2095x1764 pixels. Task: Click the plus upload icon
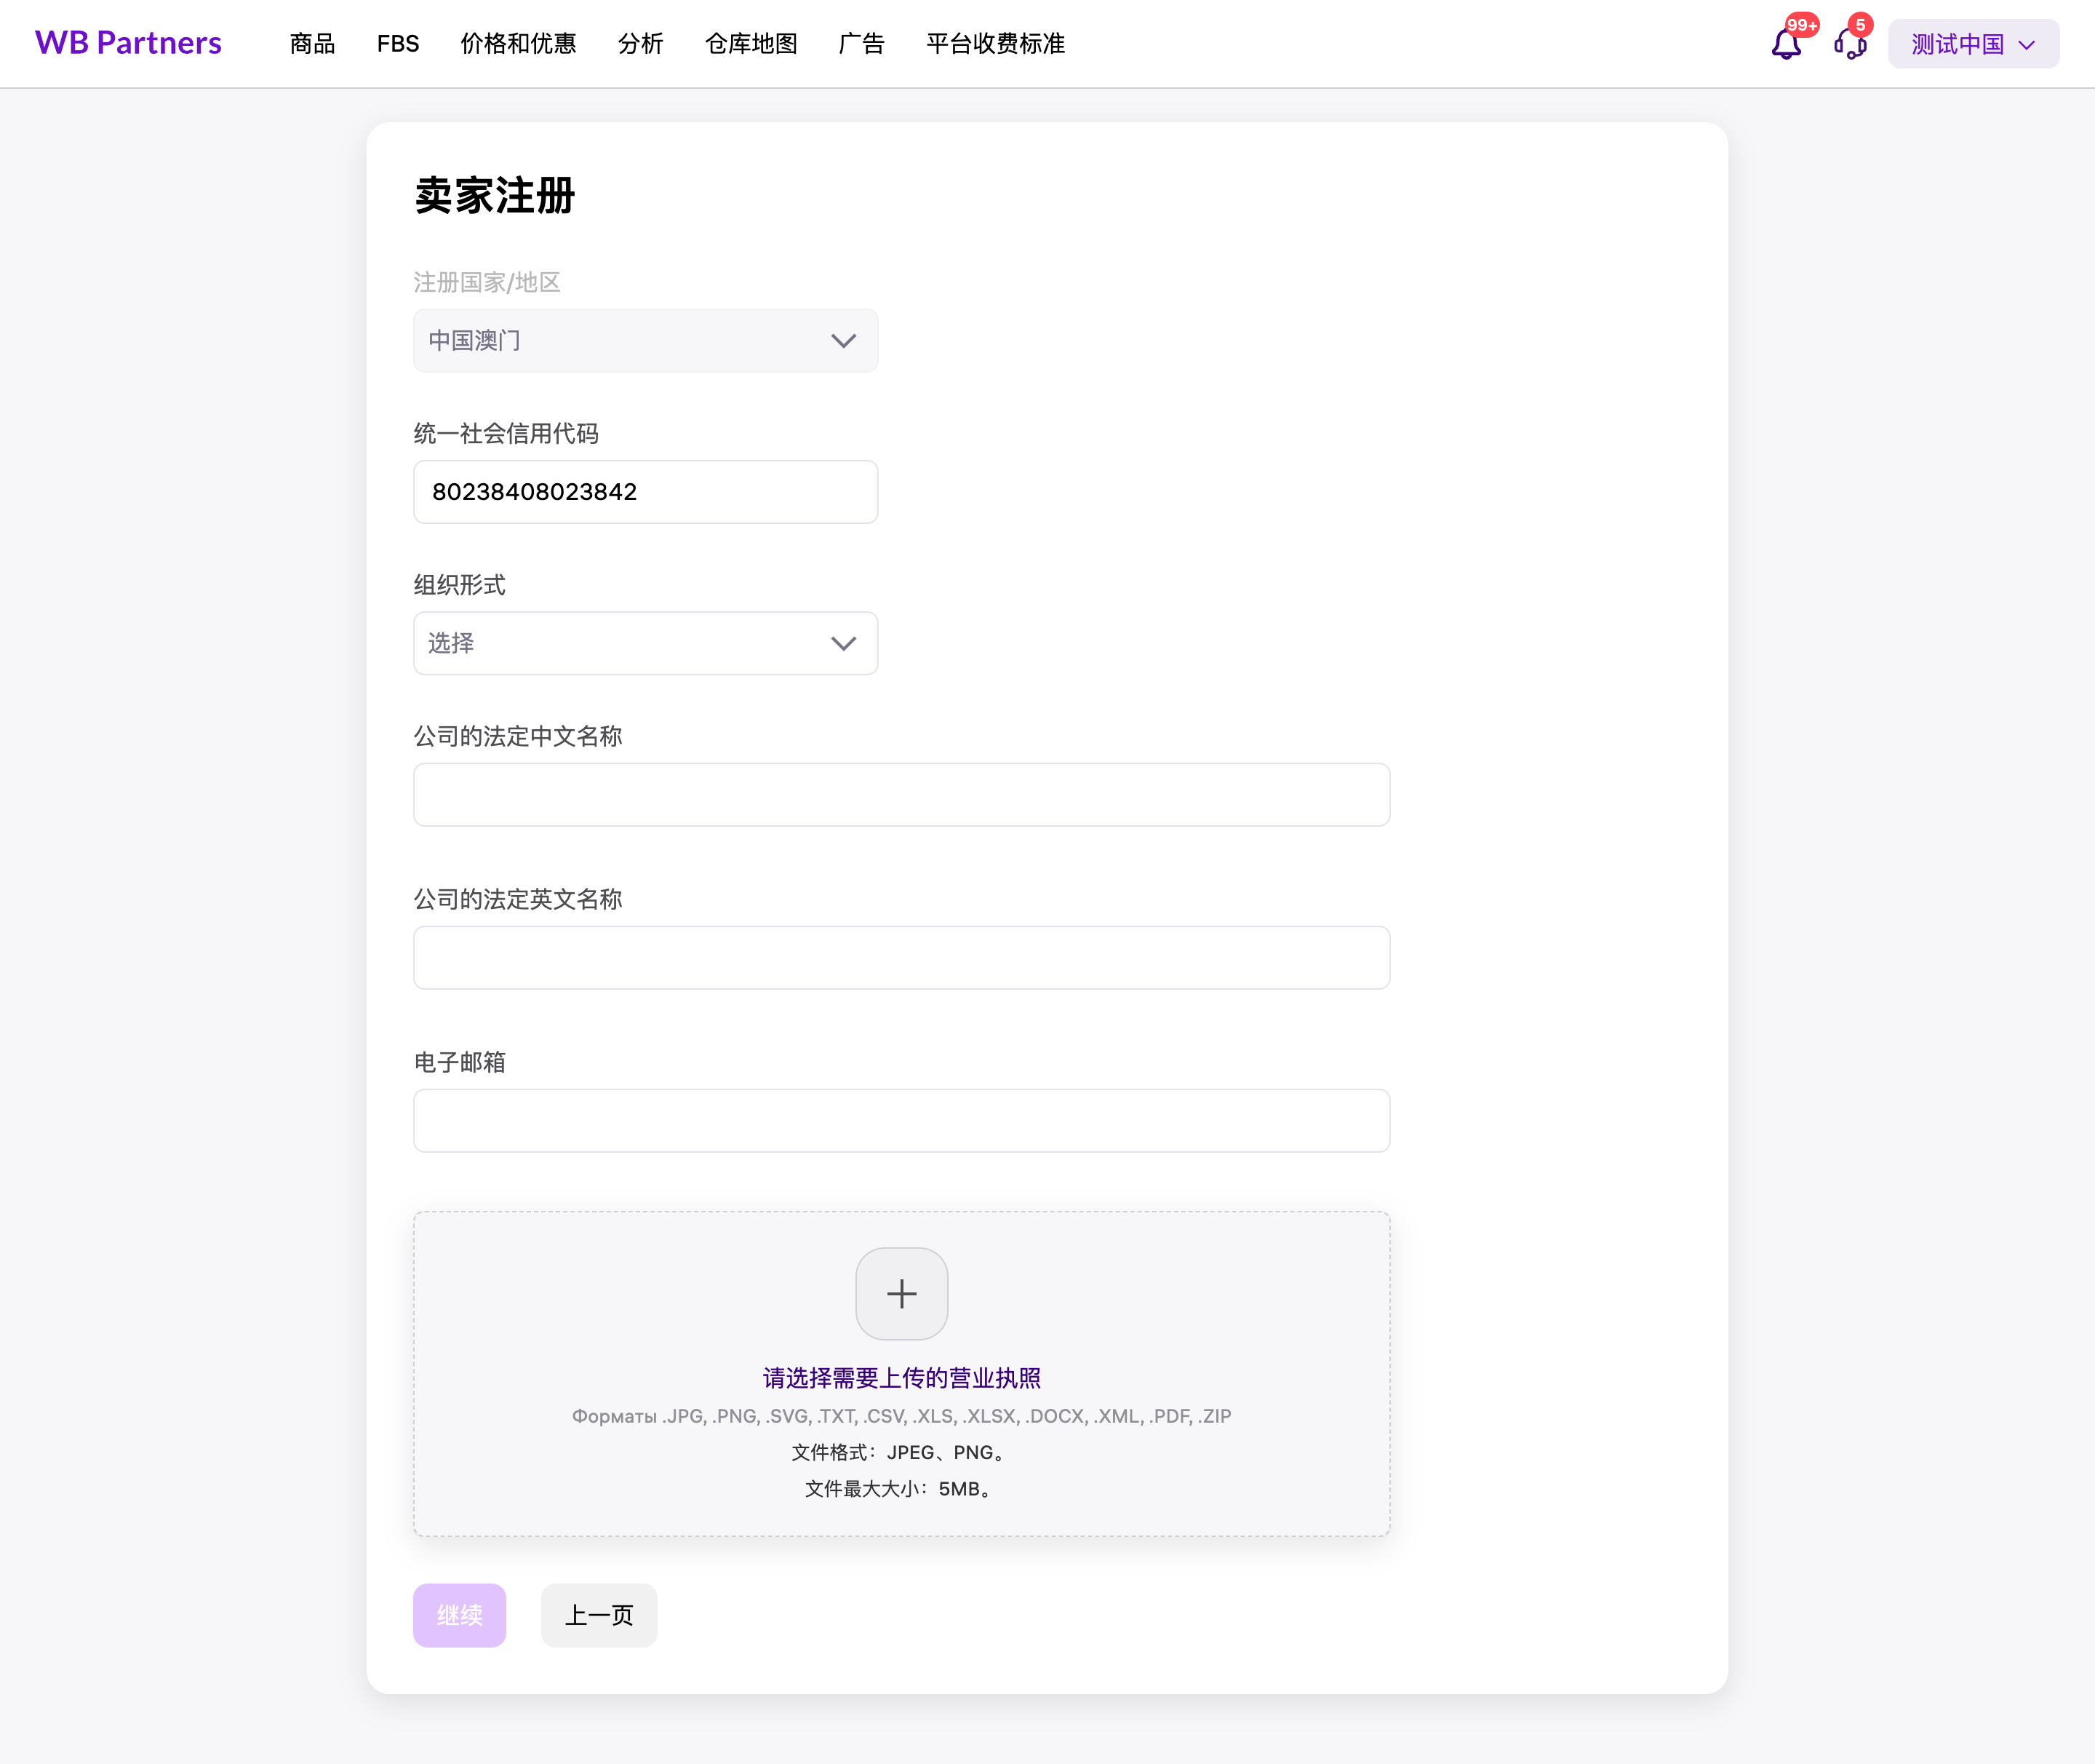click(x=901, y=1293)
